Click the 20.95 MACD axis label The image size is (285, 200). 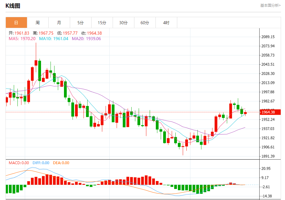tap(266, 168)
